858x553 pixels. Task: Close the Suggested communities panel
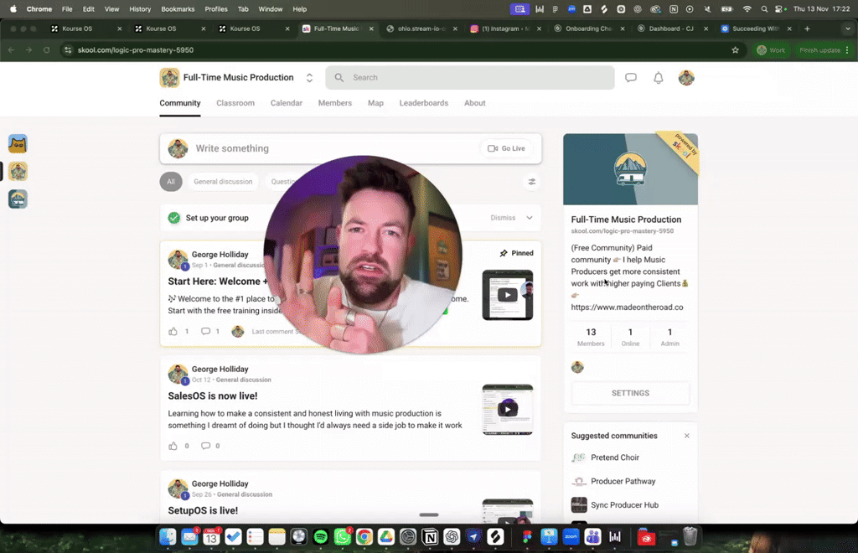(687, 436)
